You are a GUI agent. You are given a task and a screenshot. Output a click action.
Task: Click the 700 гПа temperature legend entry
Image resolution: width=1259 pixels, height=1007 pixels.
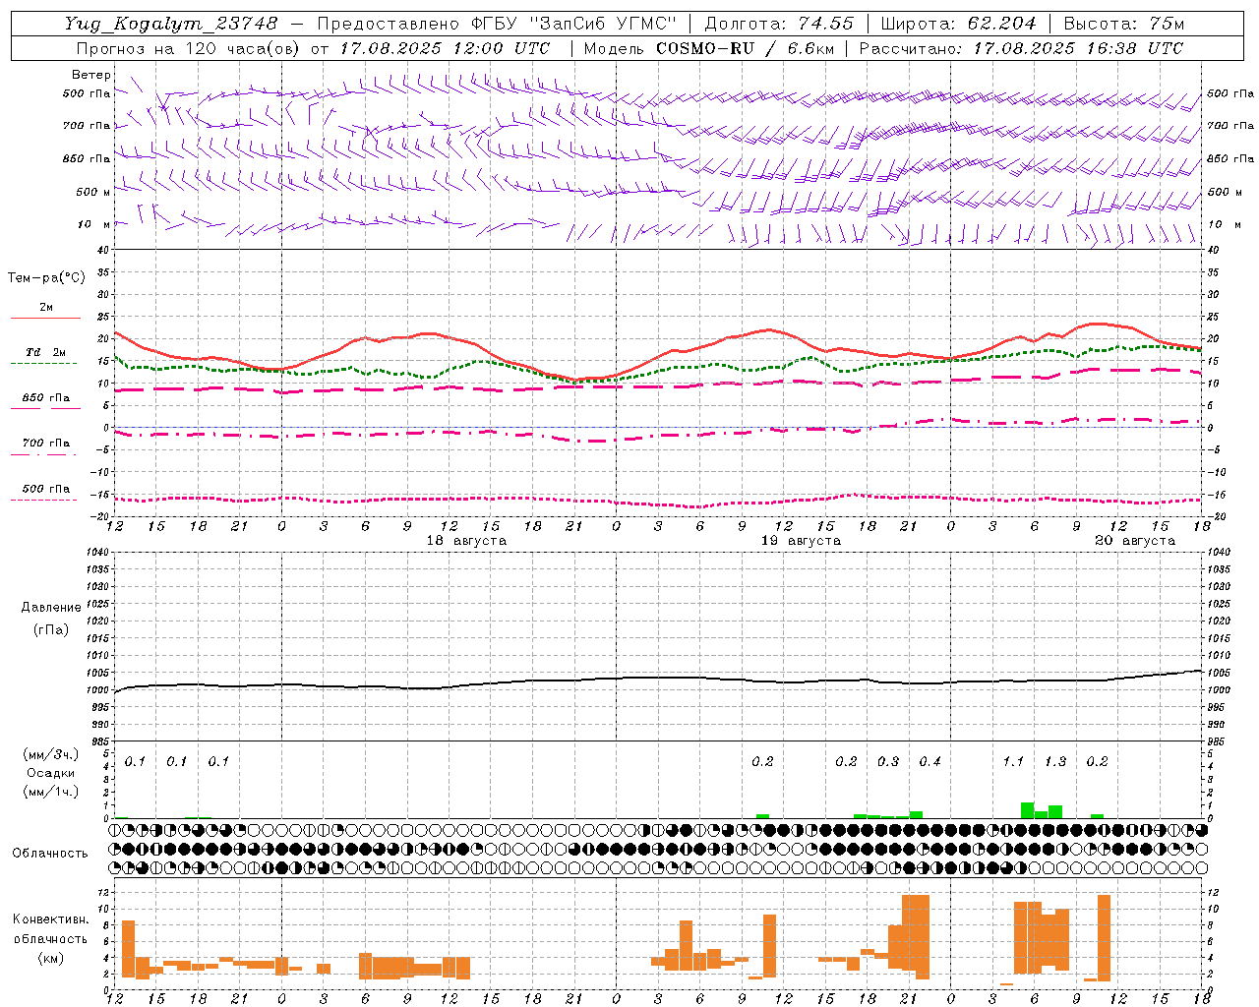tap(45, 444)
